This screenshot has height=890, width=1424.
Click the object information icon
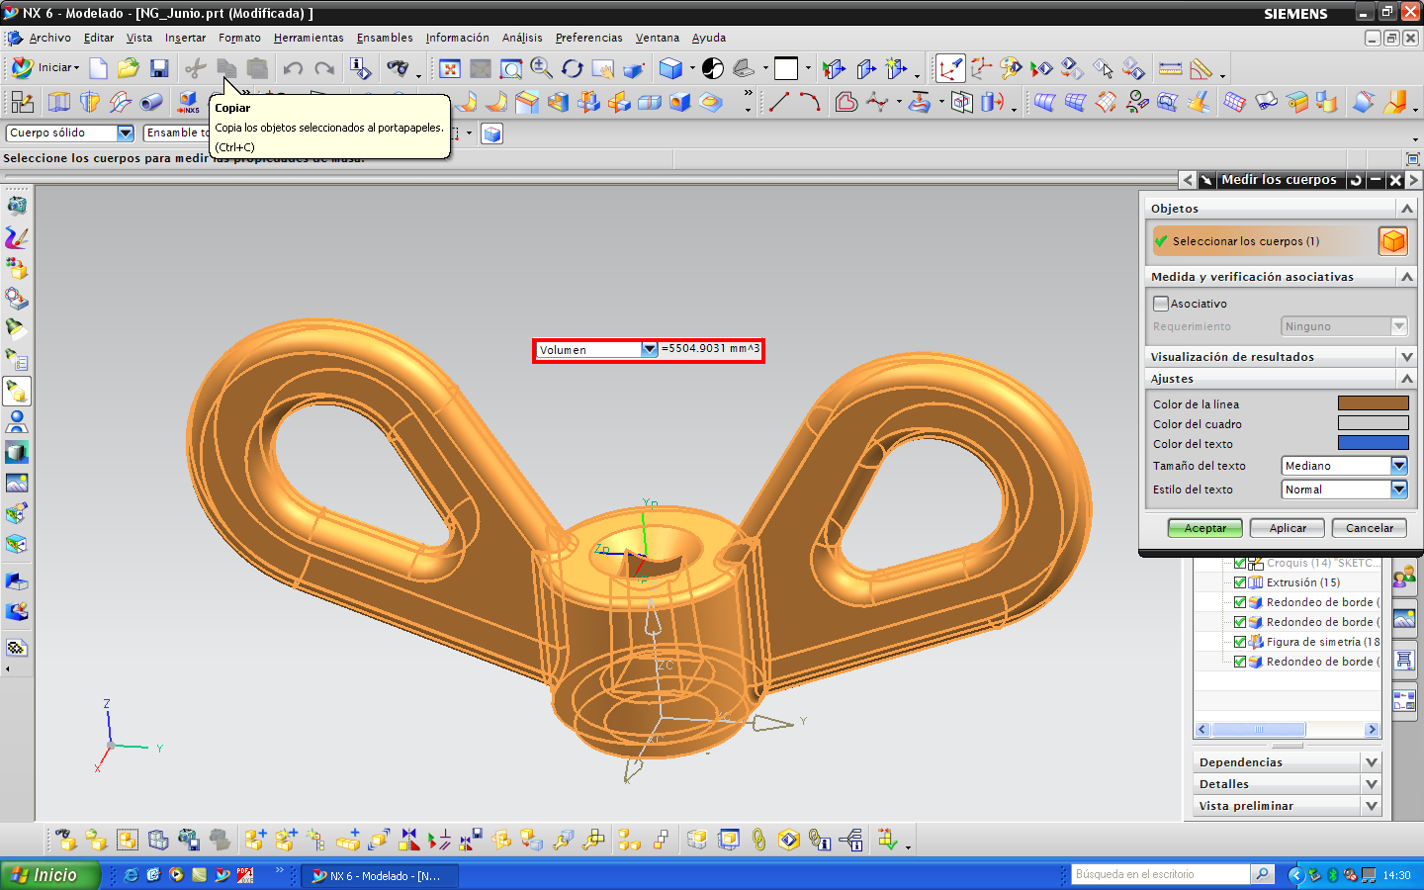[x=360, y=68]
